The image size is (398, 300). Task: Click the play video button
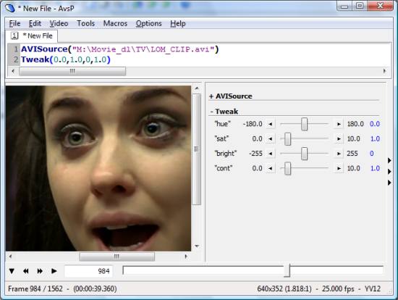click(x=54, y=271)
